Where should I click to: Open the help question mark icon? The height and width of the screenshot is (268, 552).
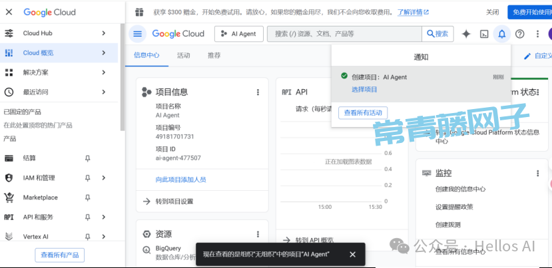[x=520, y=34]
